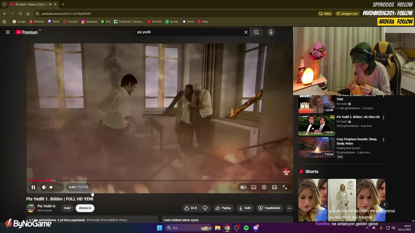Image resolution: width=415 pixels, height=233 pixels.
Task: Open player settings gear
Action: [x=264, y=187]
